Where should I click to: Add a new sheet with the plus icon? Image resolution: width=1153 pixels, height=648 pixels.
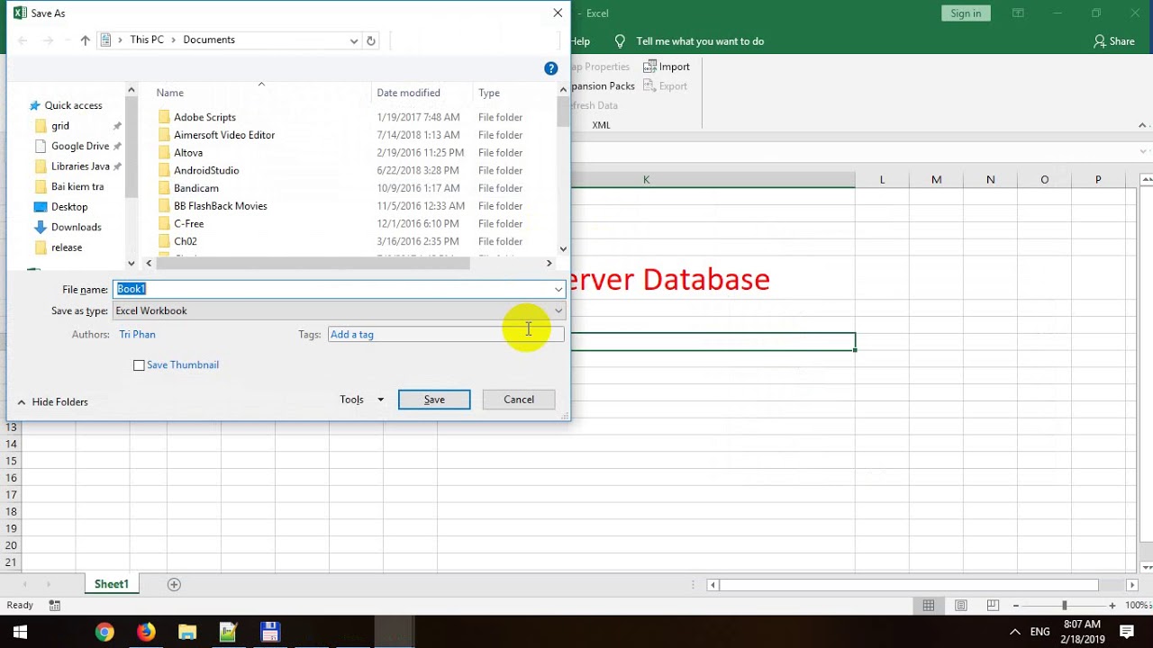click(x=175, y=584)
